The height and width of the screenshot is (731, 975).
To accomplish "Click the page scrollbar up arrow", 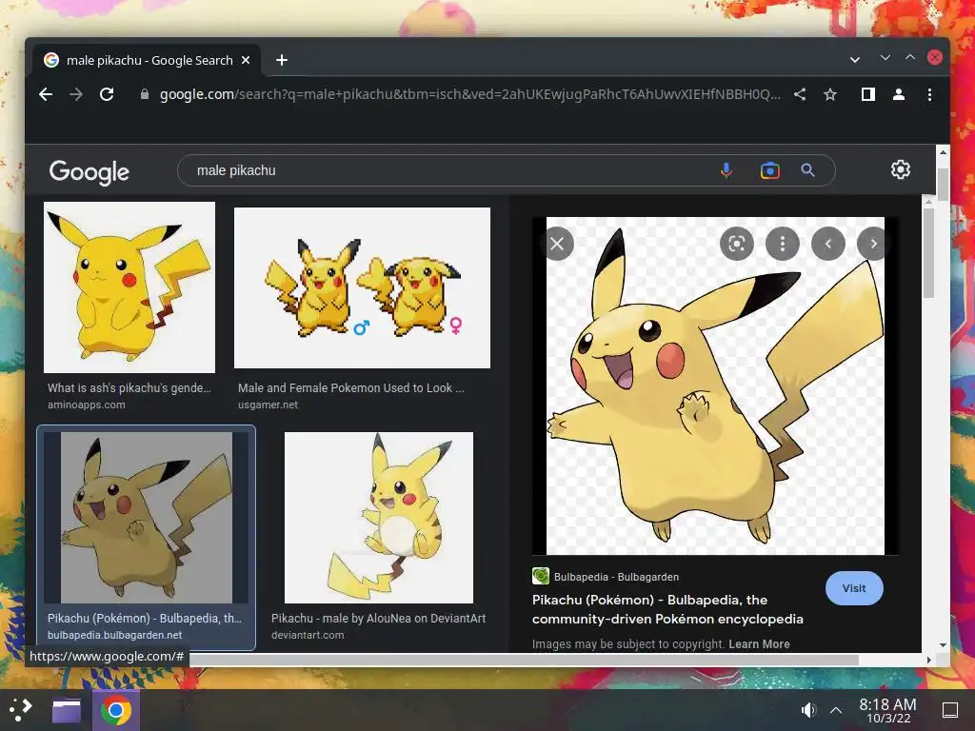I will coord(943,151).
